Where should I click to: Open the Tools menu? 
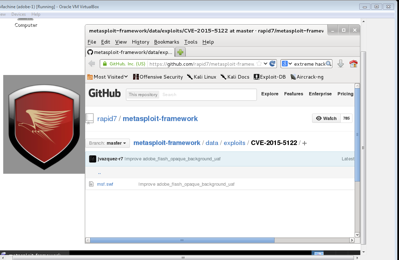click(x=191, y=42)
